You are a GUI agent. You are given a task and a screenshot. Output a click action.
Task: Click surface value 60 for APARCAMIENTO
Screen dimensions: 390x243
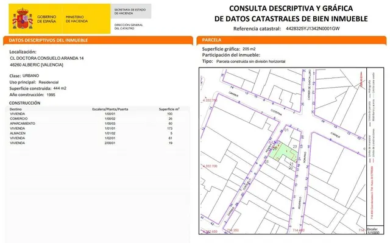(x=171, y=124)
